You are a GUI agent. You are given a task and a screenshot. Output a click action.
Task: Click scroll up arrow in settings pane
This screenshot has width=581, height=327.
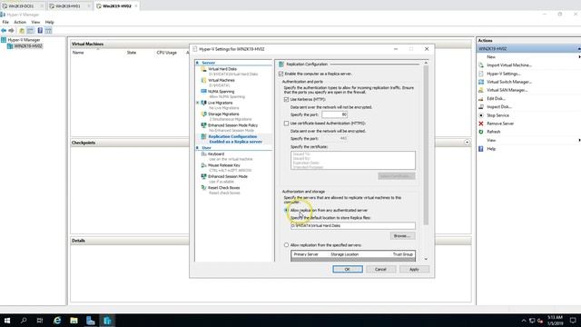coord(426,63)
